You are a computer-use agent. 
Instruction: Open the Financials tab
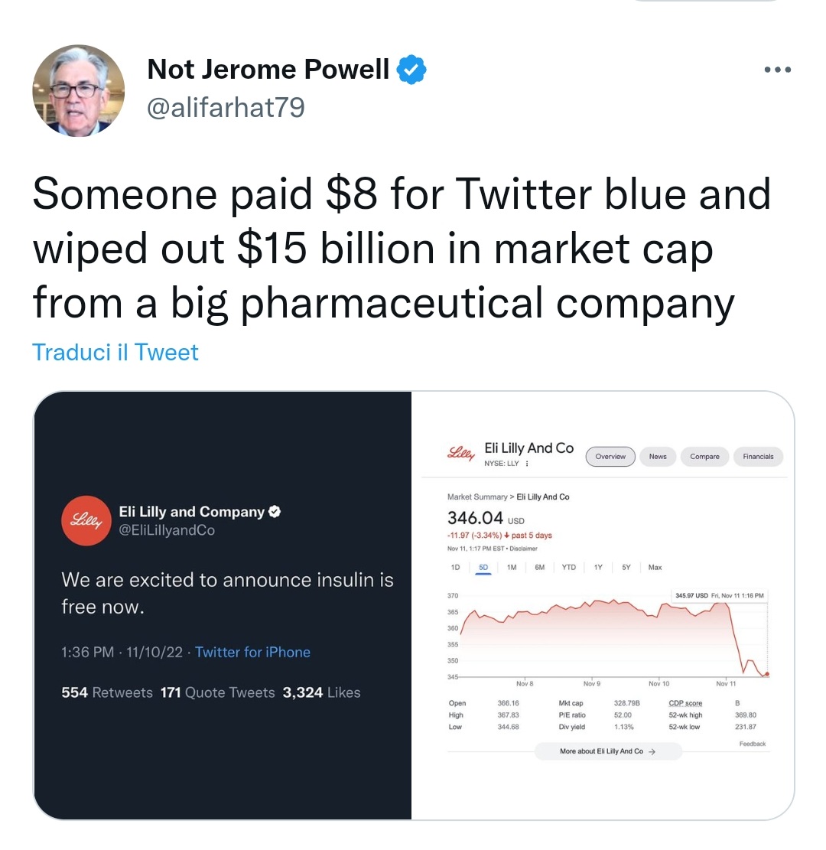click(758, 457)
